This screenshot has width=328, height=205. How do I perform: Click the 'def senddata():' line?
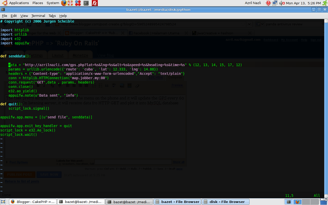[16, 56]
